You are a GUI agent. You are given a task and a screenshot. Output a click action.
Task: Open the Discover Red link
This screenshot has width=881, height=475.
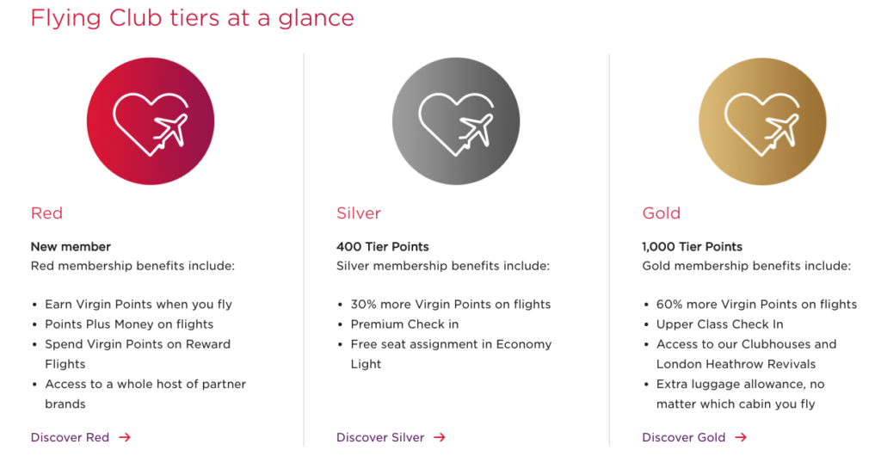tap(70, 437)
